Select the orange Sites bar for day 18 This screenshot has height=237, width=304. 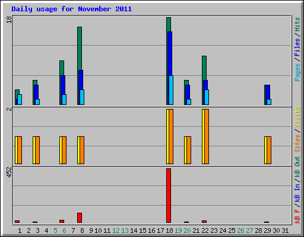pyautogui.click(x=171, y=136)
